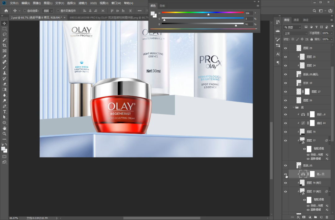The height and width of the screenshot is (220, 335).
Task: Toggle the 显示变换控件 checkbox
Action: point(58,11)
